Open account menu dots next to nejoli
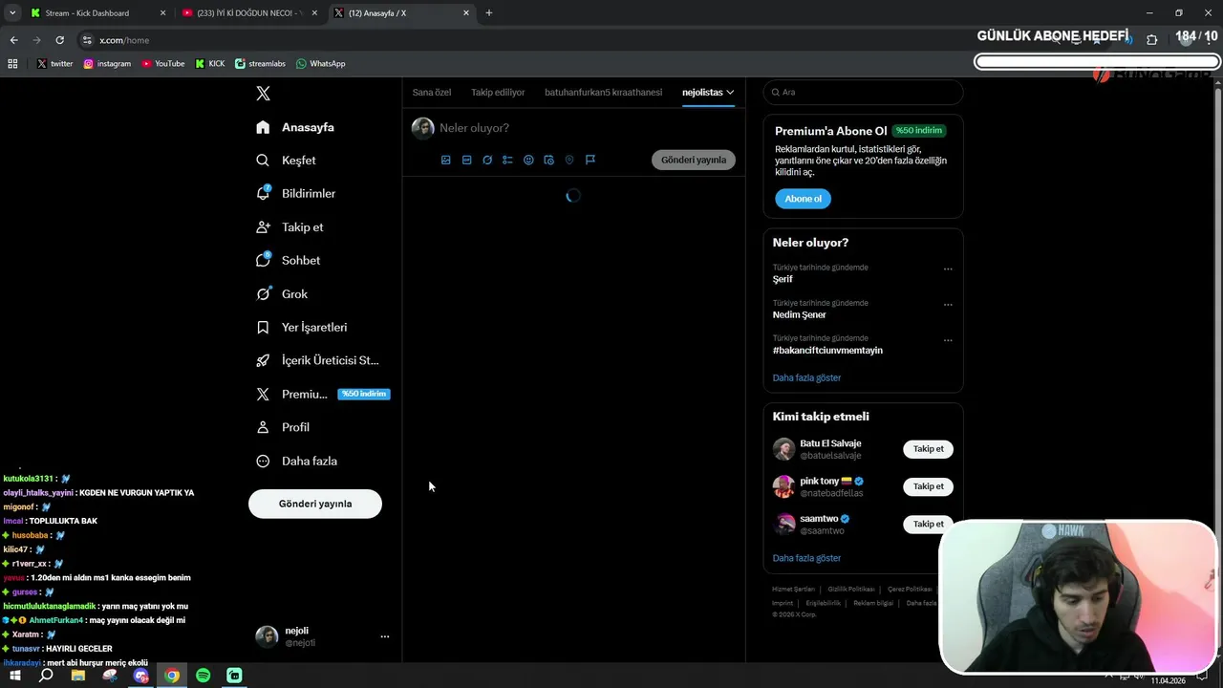This screenshot has width=1223, height=688. pyautogui.click(x=385, y=636)
